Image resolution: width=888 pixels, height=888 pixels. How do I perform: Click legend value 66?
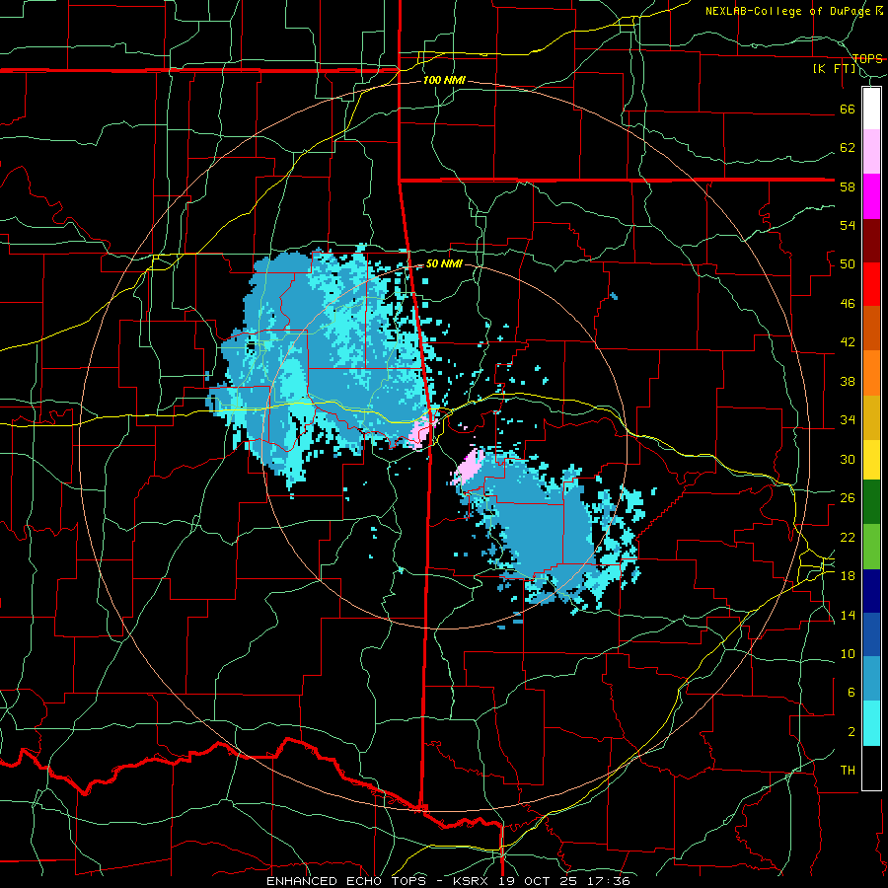848,109
